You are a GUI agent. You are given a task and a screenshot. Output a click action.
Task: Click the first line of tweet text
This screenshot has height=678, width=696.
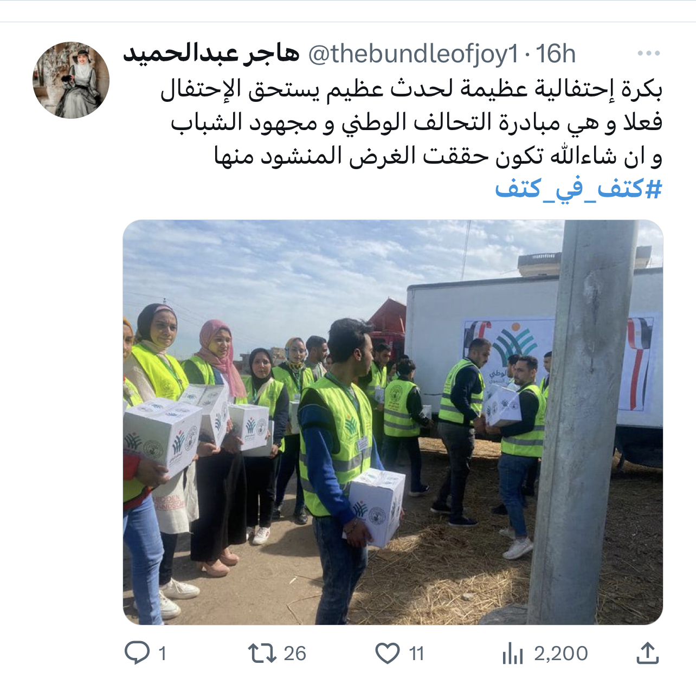point(411,88)
